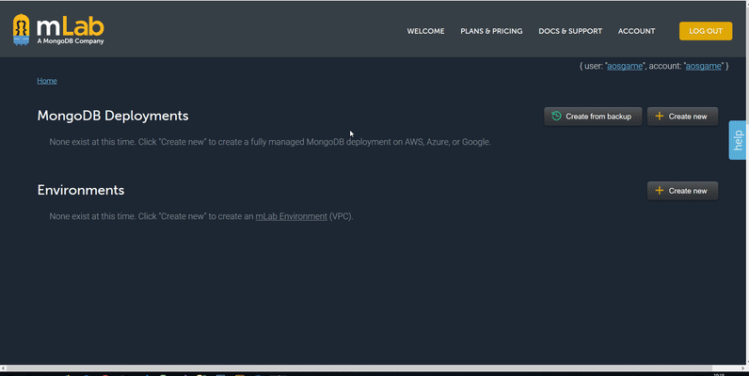
Task: Open the WELCOME menu item
Action: click(425, 31)
